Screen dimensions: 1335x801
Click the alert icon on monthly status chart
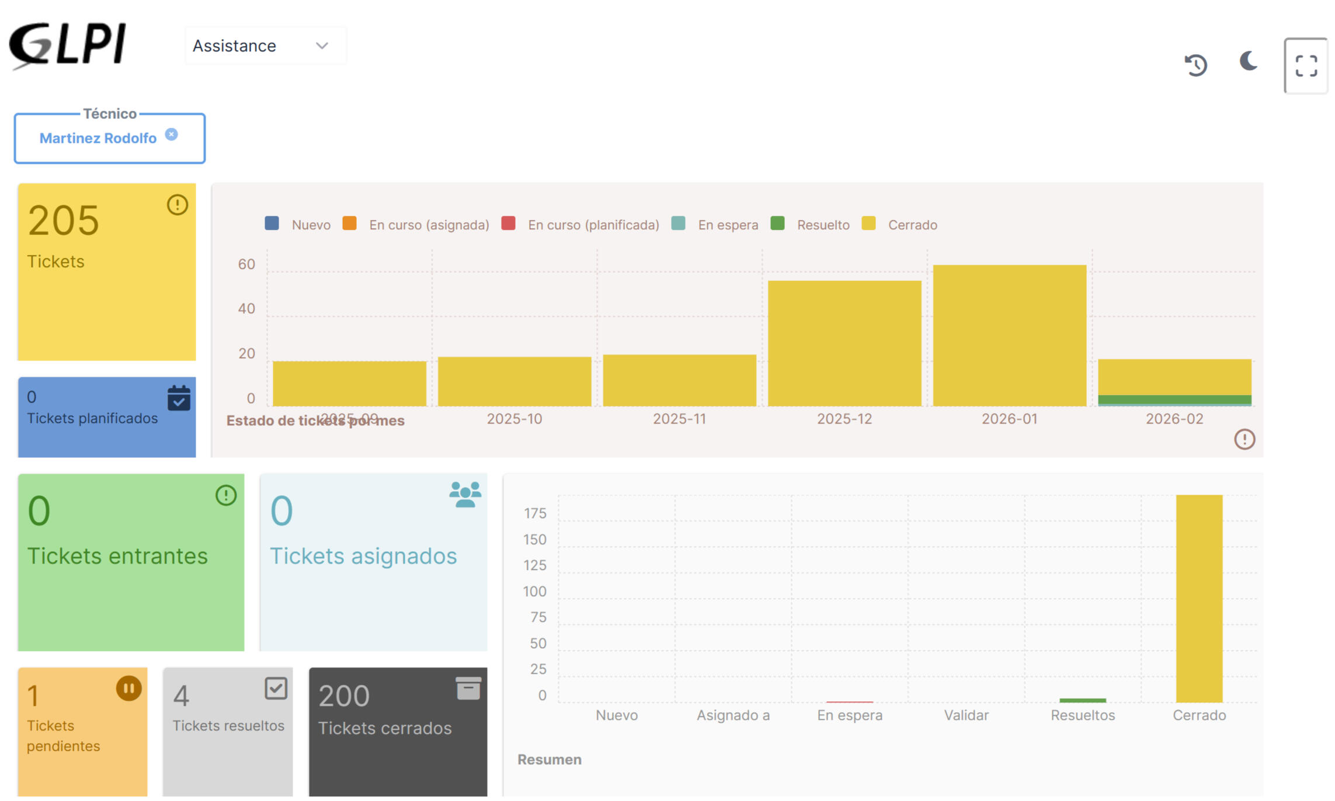coord(1244,439)
